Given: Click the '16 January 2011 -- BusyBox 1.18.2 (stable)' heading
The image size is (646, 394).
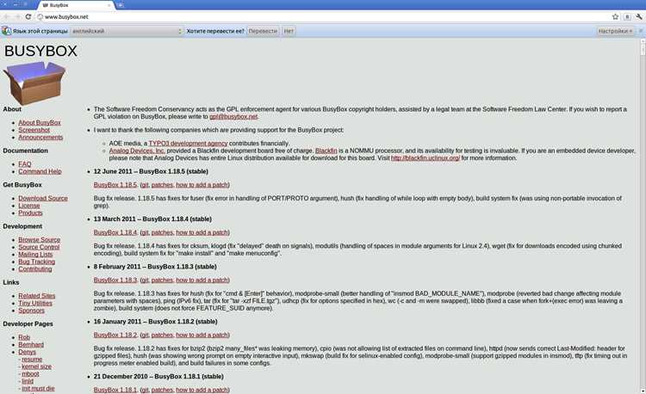Looking at the screenshot, I should point(155,322).
